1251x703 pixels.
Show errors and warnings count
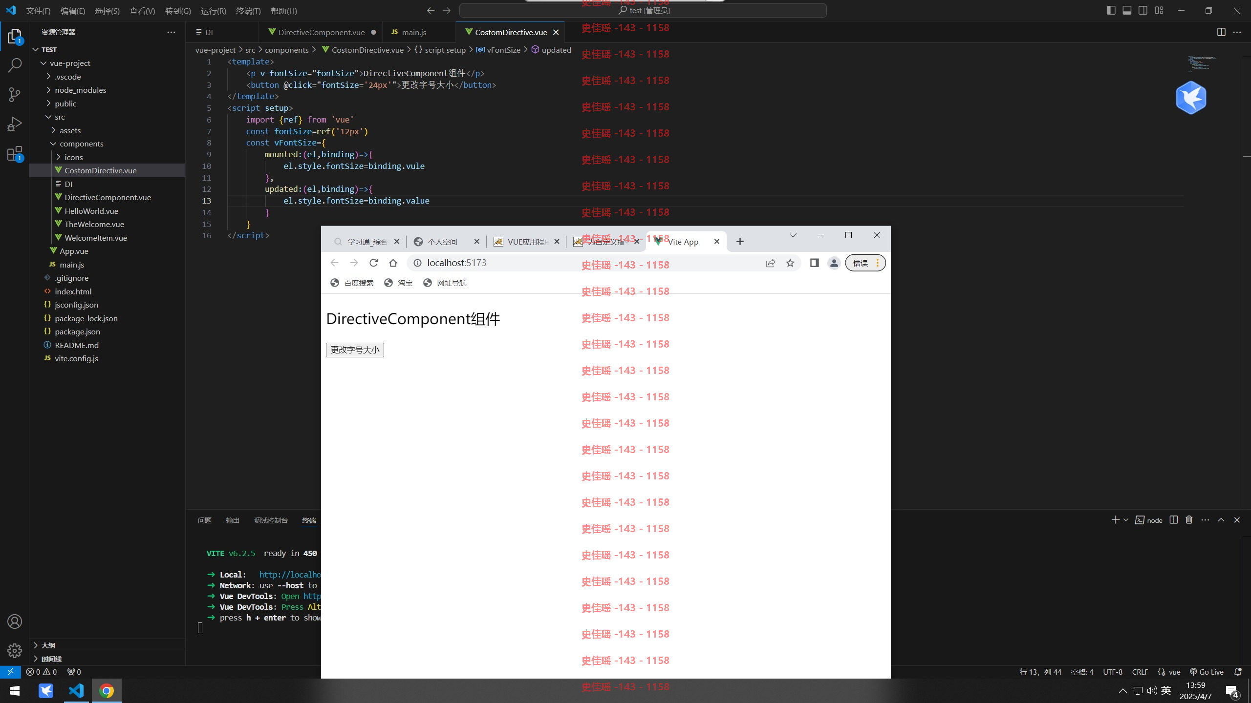42,672
